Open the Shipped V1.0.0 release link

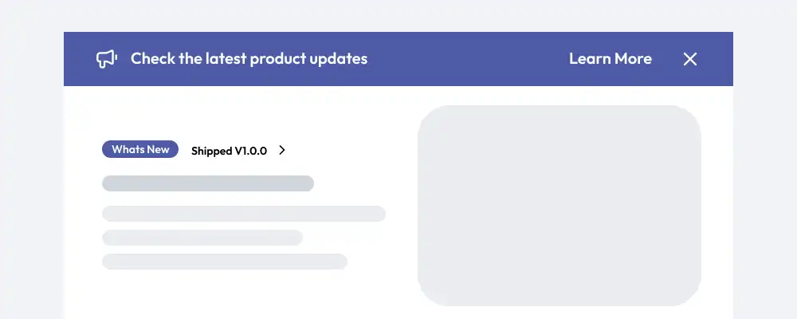tap(229, 151)
